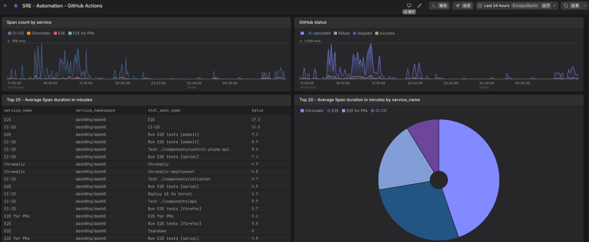This screenshot has width=589, height=242.
Task: Open the command palette terminal button
Action: pos(439,6)
